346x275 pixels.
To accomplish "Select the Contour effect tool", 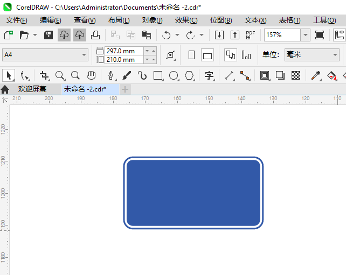I will [265, 75].
